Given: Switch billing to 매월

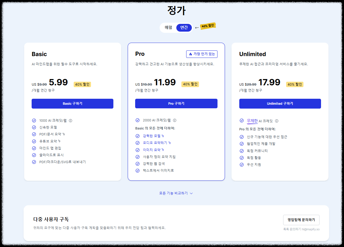Looking at the screenshot, I should (x=168, y=27).
